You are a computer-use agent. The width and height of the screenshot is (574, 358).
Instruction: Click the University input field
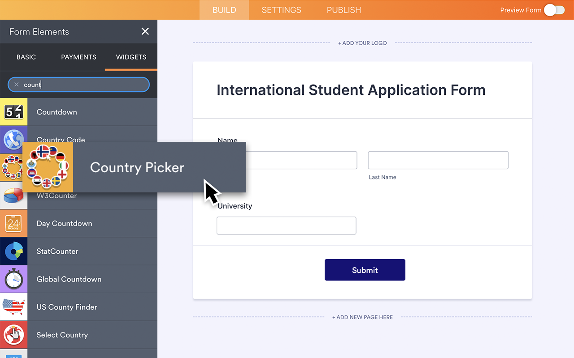pos(286,226)
